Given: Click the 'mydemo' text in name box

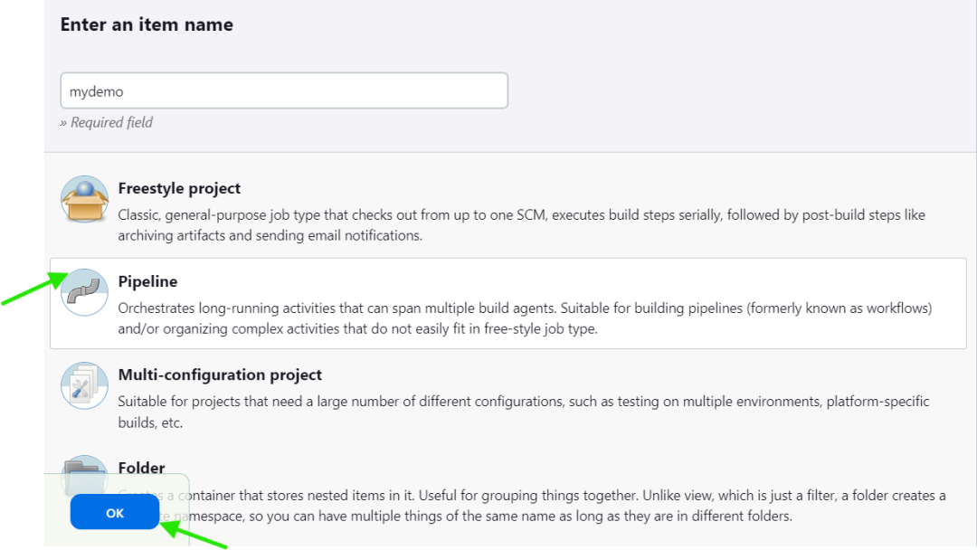Looking at the screenshot, I should coord(96,91).
